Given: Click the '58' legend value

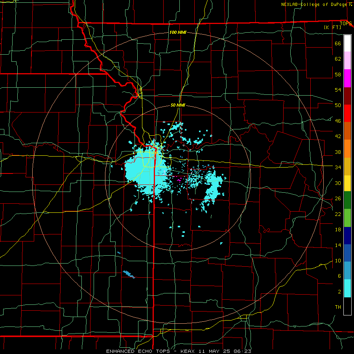Looking at the screenshot, I should click(338, 74).
